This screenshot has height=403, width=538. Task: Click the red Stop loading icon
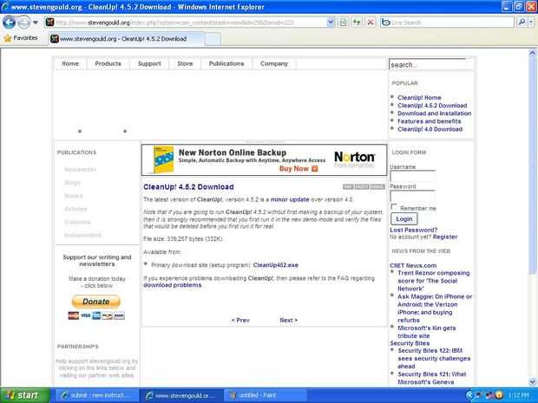[x=371, y=23]
